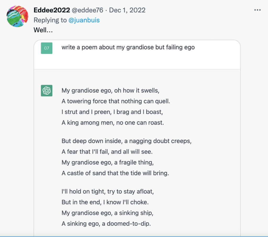Click the "A towering force" poem line
268x237 pixels.
(x=116, y=101)
